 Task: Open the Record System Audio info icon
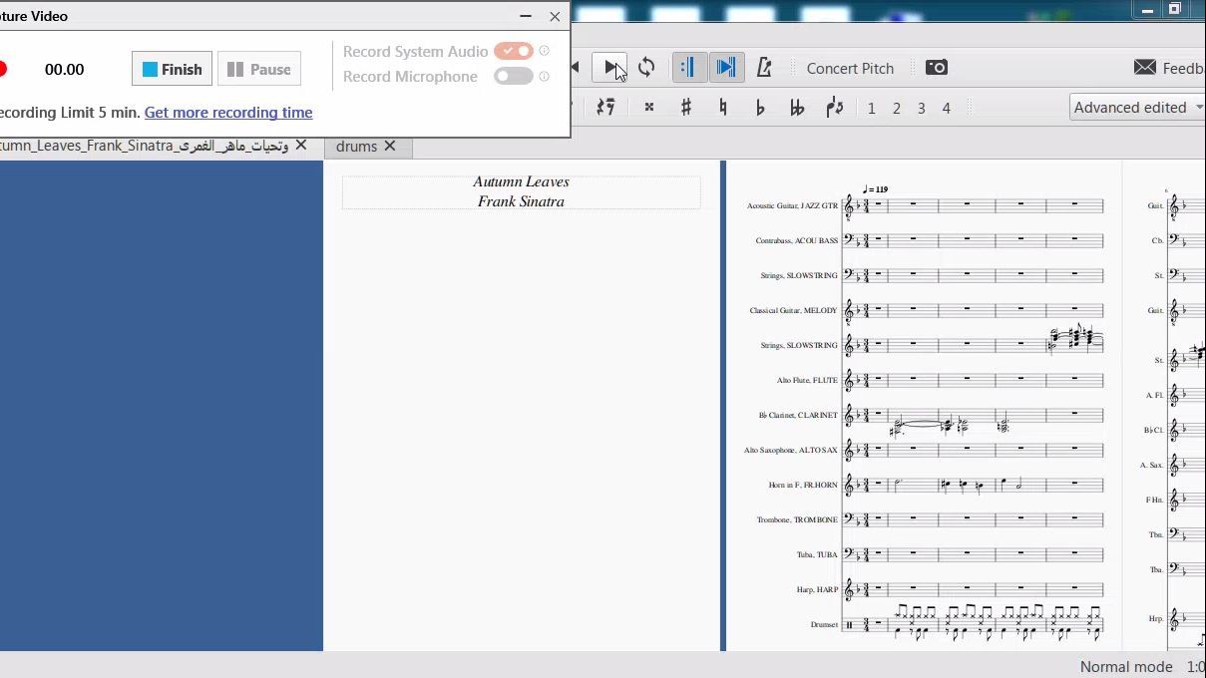point(545,51)
